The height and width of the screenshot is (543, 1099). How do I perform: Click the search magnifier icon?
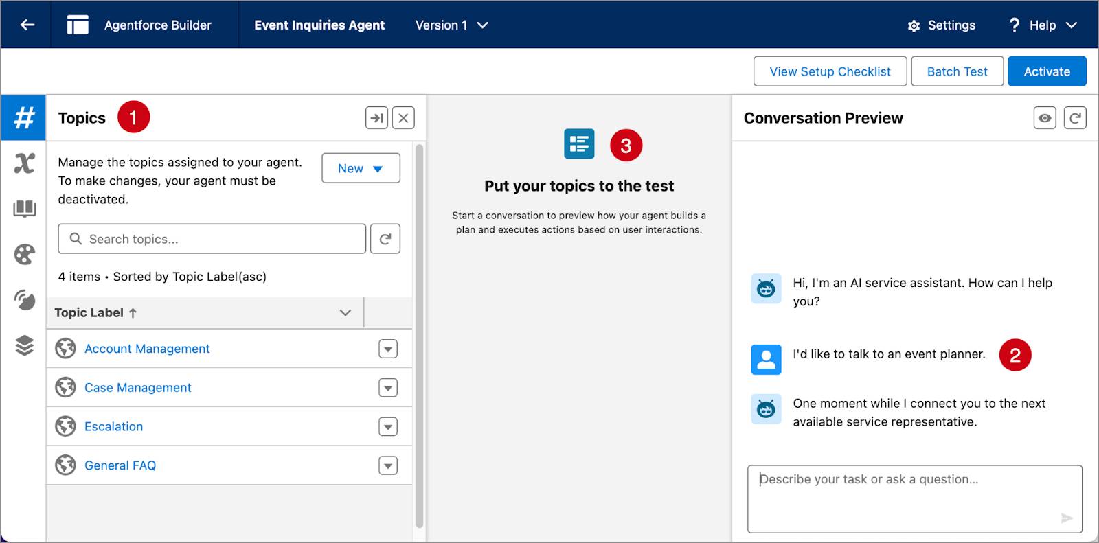76,239
